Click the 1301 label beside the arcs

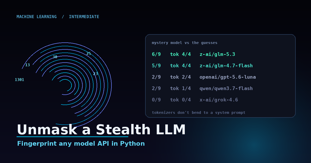(19, 80)
